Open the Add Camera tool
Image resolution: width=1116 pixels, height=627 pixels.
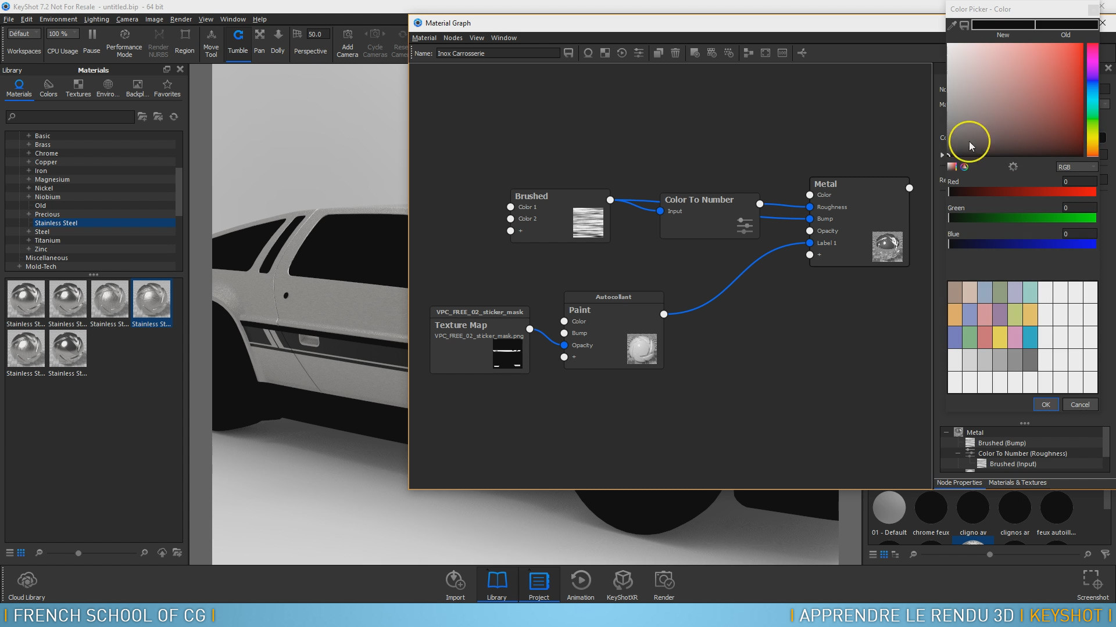coord(347,41)
